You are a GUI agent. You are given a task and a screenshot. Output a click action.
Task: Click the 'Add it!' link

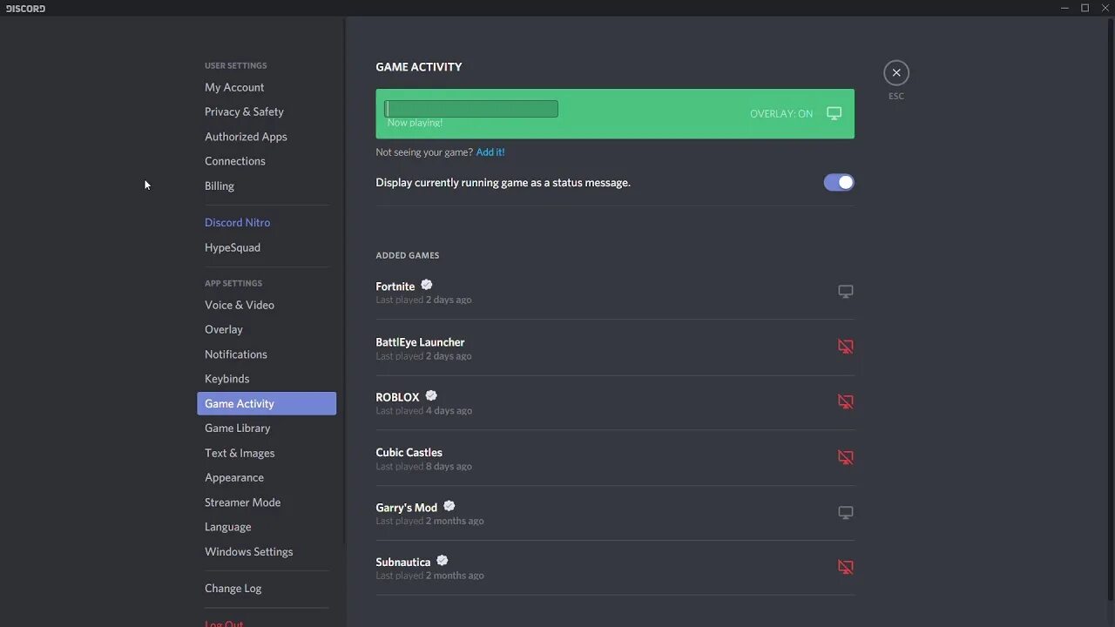click(490, 152)
